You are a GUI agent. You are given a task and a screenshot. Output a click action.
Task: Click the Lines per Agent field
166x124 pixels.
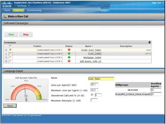coord(94,85)
